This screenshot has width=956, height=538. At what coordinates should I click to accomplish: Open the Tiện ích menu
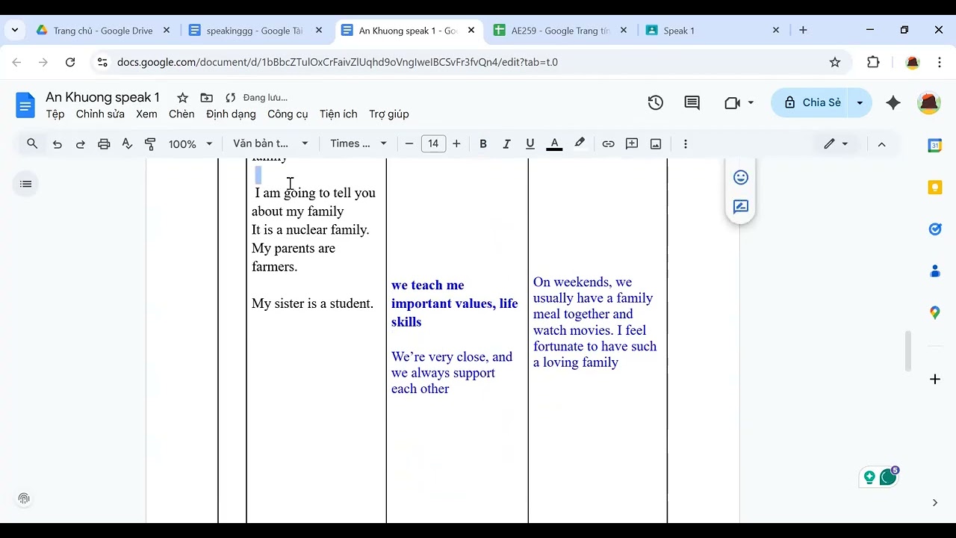(x=338, y=114)
